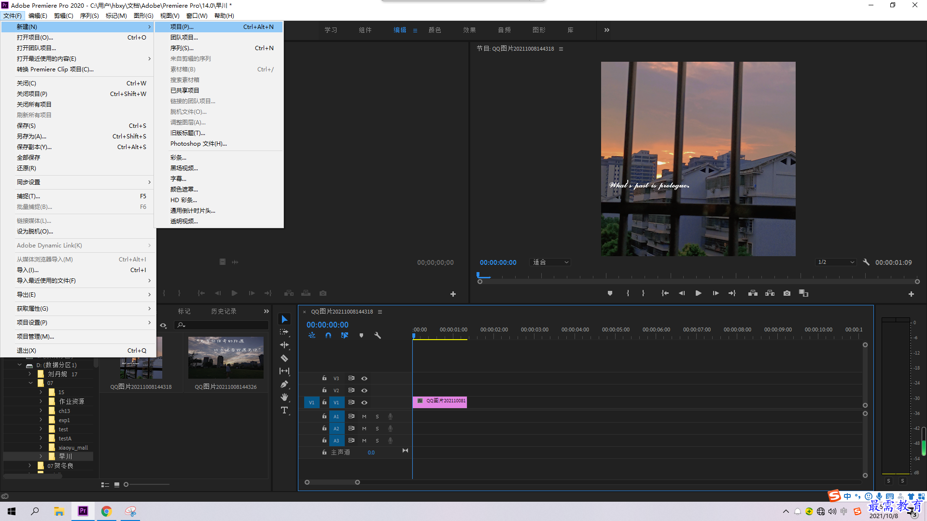The height and width of the screenshot is (521, 927).
Task: Toggle timeline snap magnet icon
Action: [328, 335]
